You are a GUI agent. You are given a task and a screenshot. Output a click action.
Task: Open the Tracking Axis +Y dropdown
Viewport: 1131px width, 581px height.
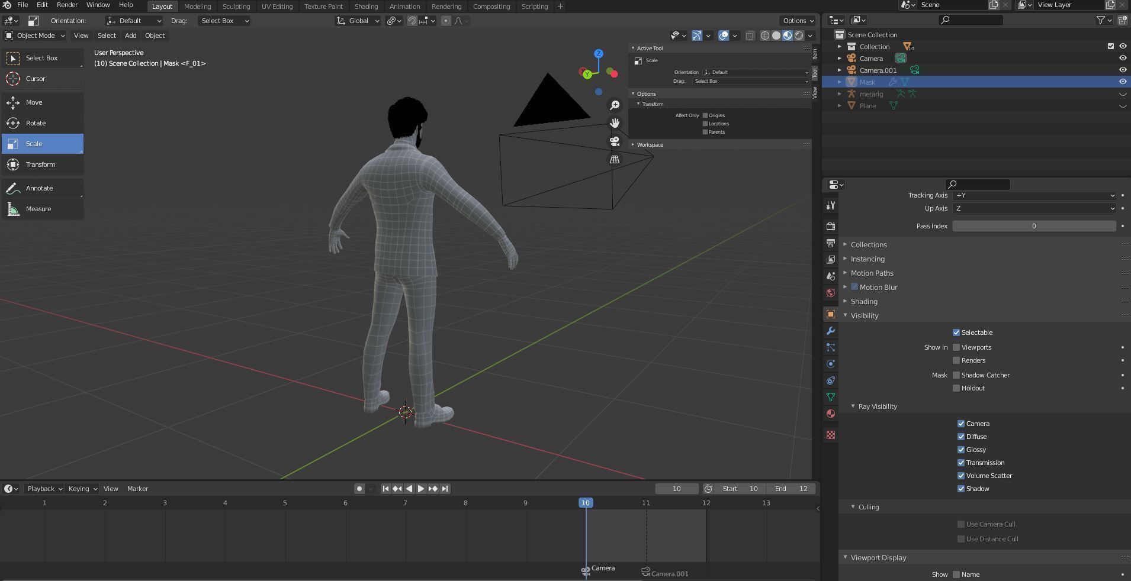click(x=1034, y=195)
